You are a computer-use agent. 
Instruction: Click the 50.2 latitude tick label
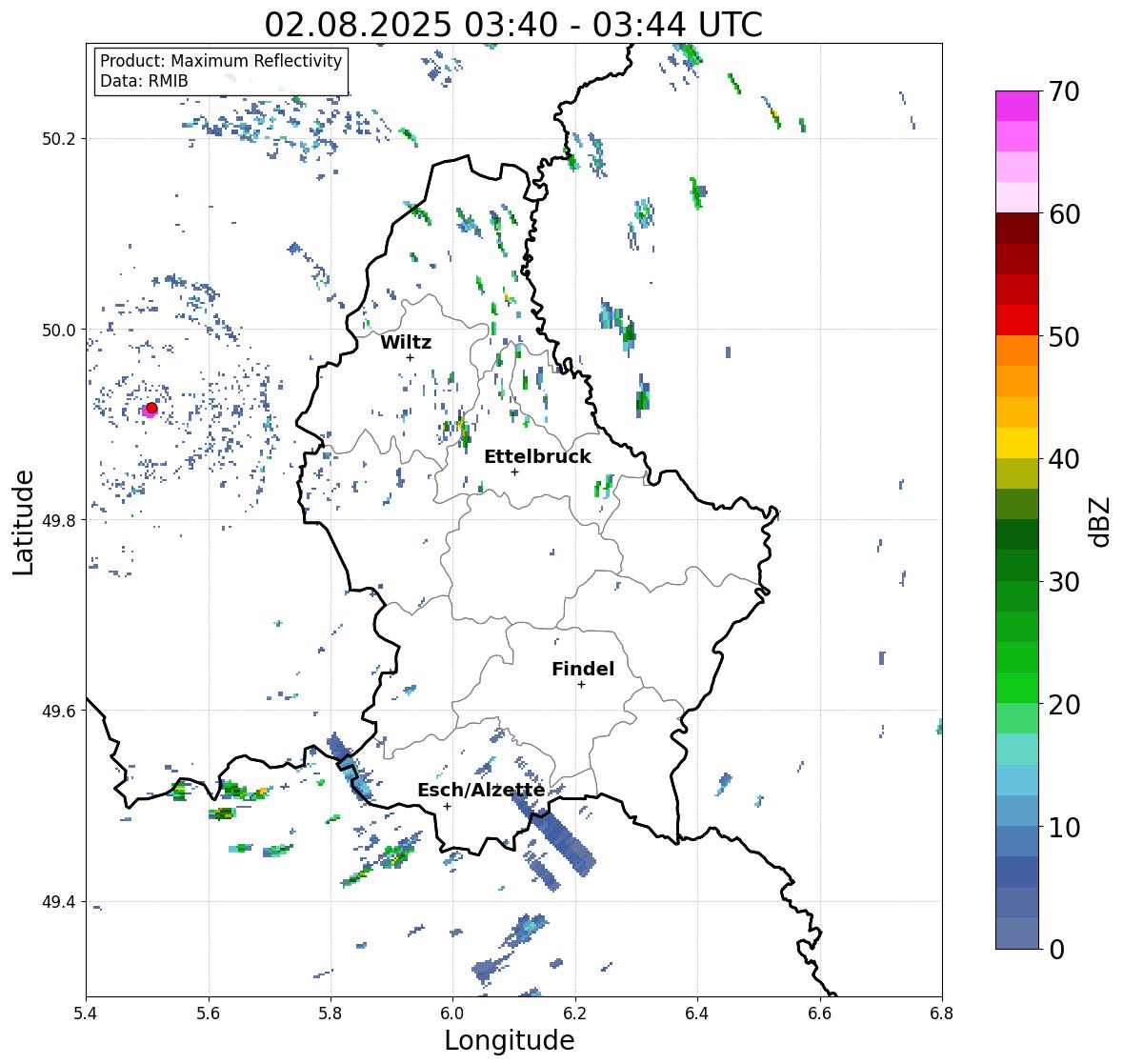pos(59,139)
